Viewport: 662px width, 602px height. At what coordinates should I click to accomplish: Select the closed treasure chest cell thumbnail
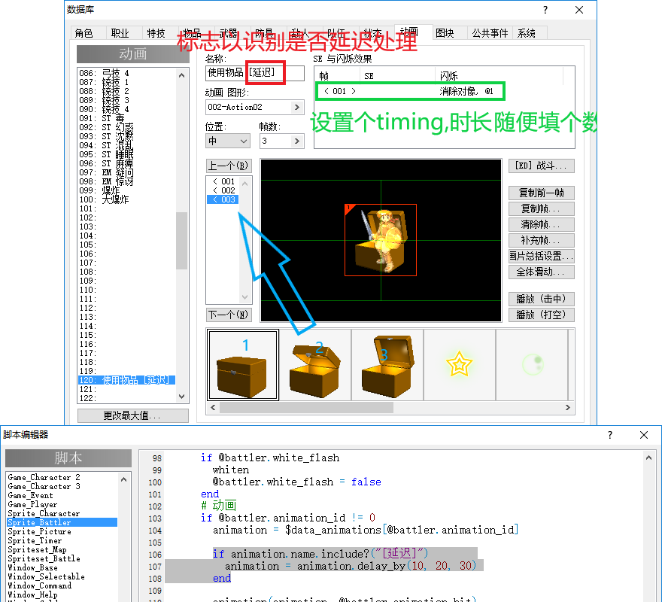(243, 364)
